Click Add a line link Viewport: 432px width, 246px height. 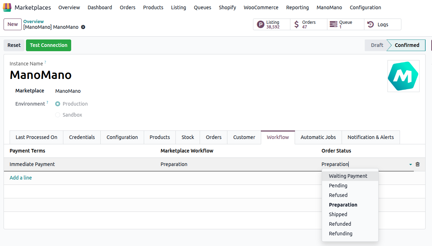point(21,178)
